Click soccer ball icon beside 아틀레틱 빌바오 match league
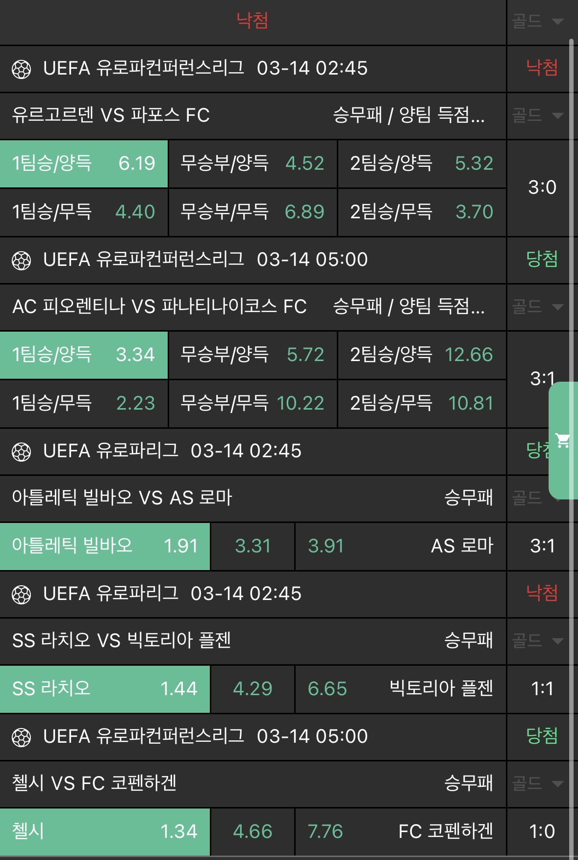 pyautogui.click(x=22, y=452)
